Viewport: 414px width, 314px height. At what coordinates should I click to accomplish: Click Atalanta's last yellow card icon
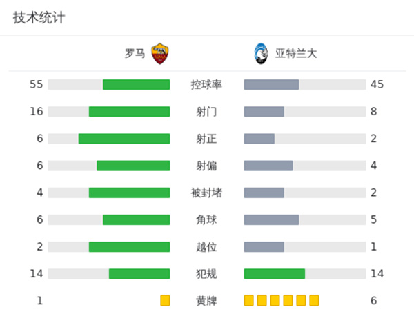(315, 300)
